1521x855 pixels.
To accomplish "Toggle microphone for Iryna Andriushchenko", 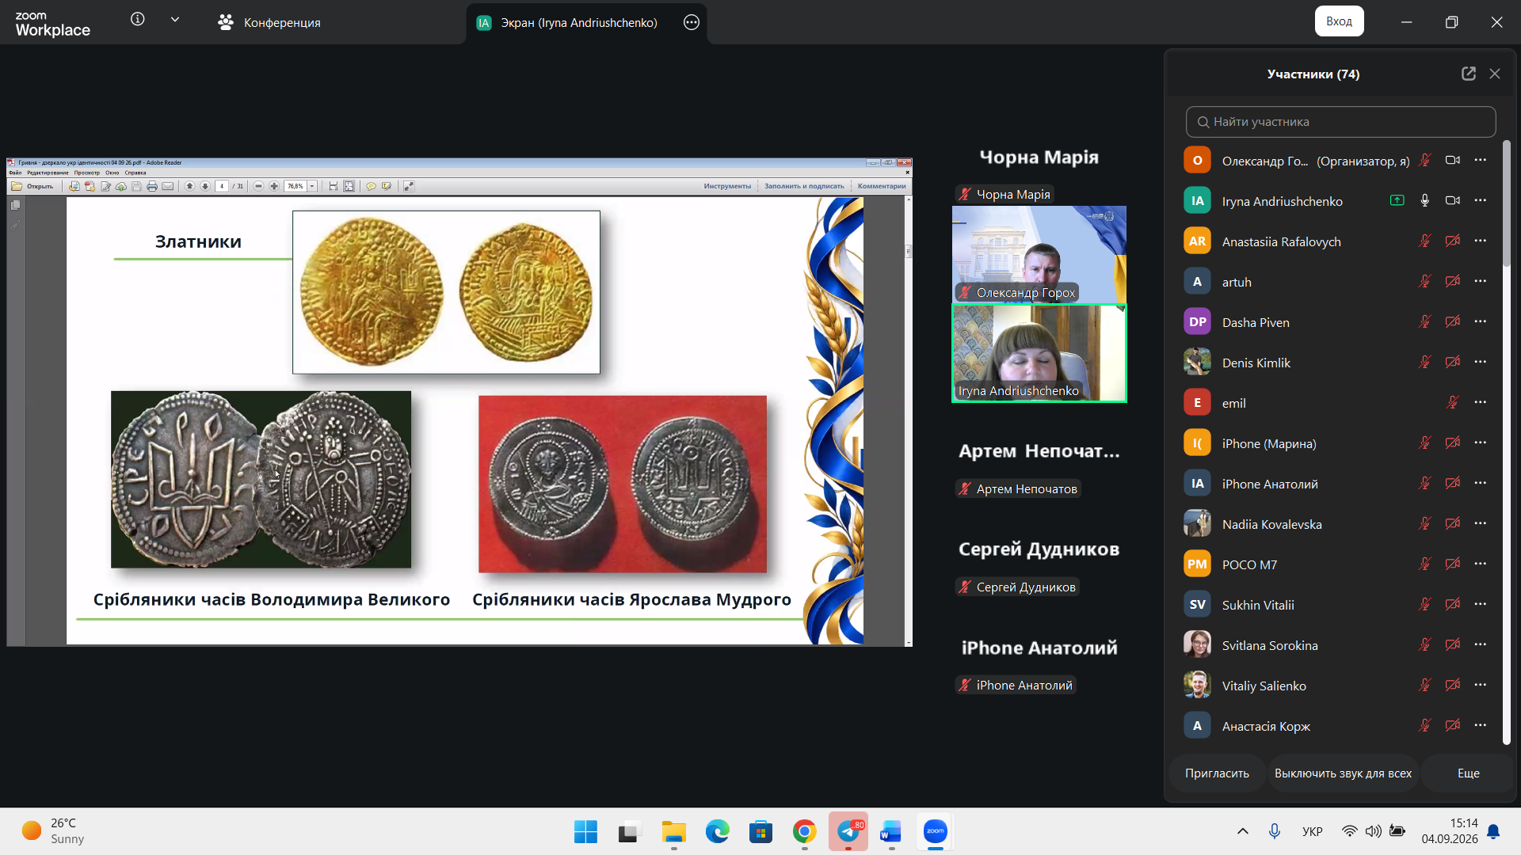I will pos(1424,200).
